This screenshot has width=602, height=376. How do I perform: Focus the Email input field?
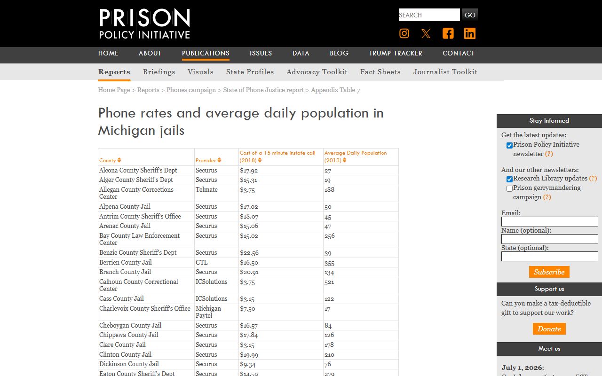[550, 222]
